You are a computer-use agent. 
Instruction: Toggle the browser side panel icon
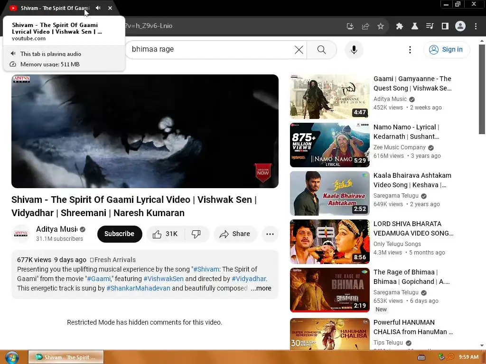(x=445, y=26)
